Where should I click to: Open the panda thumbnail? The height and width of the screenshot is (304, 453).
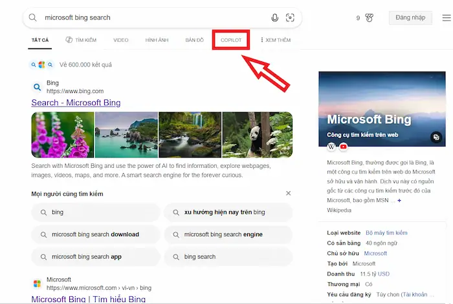258,135
